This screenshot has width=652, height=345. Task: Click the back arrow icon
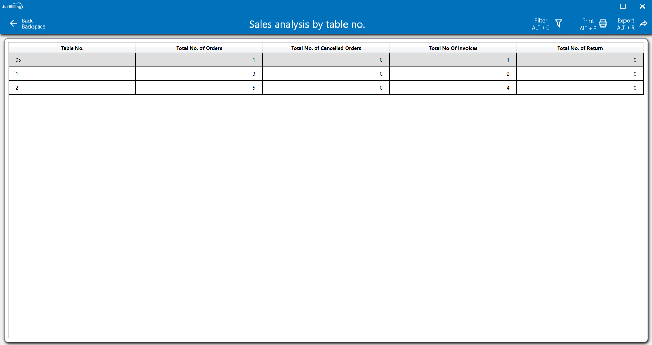pos(13,23)
